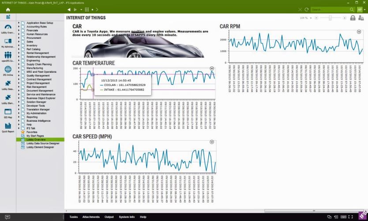Open the zoom percentage dropdown
Screen dimensions: 368x221
(x=311, y=18)
